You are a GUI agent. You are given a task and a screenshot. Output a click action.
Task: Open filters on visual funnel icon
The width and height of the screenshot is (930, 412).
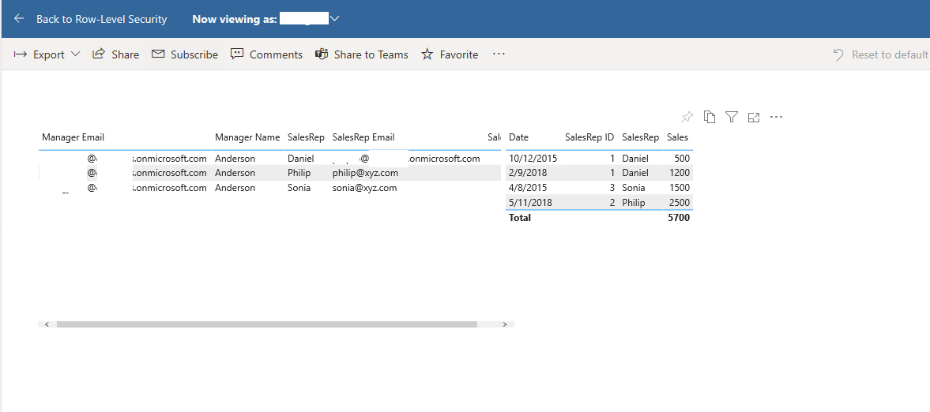point(732,117)
